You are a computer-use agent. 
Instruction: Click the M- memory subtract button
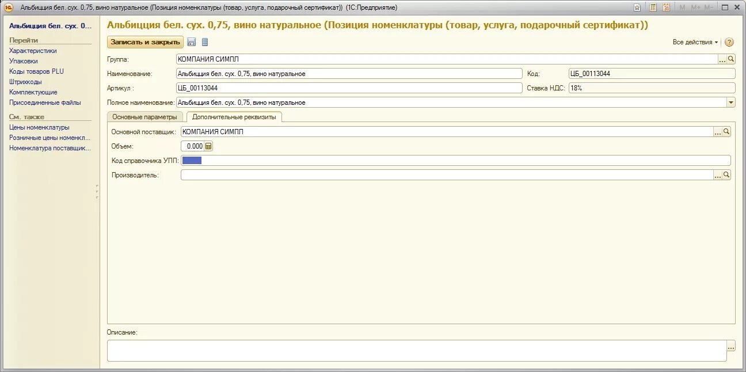709,7
